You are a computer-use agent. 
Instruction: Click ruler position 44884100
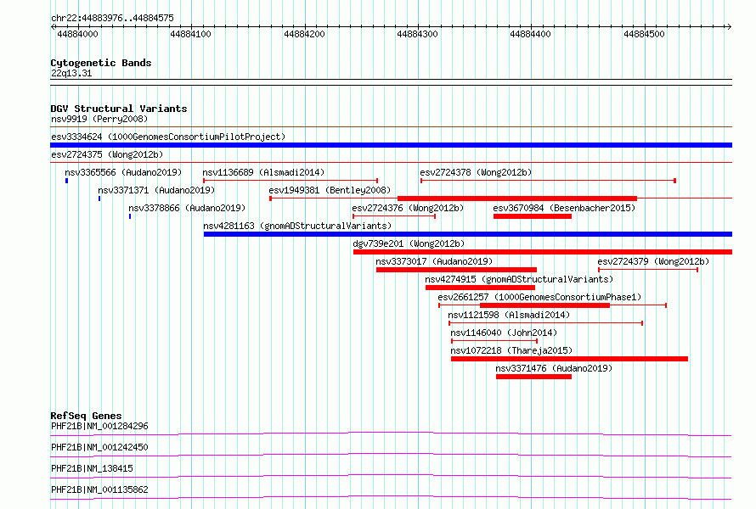[x=191, y=34]
